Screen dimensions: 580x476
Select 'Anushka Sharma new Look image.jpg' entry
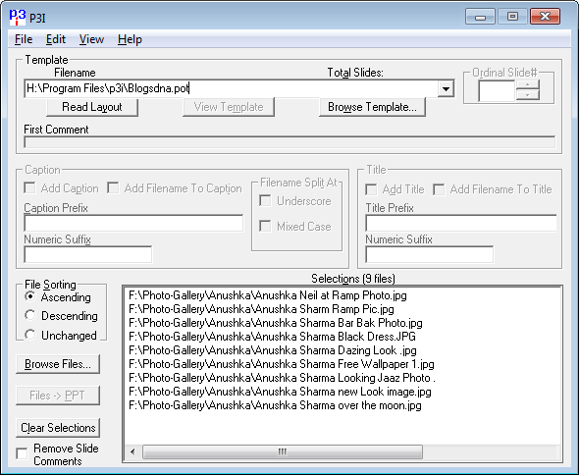tap(280, 392)
